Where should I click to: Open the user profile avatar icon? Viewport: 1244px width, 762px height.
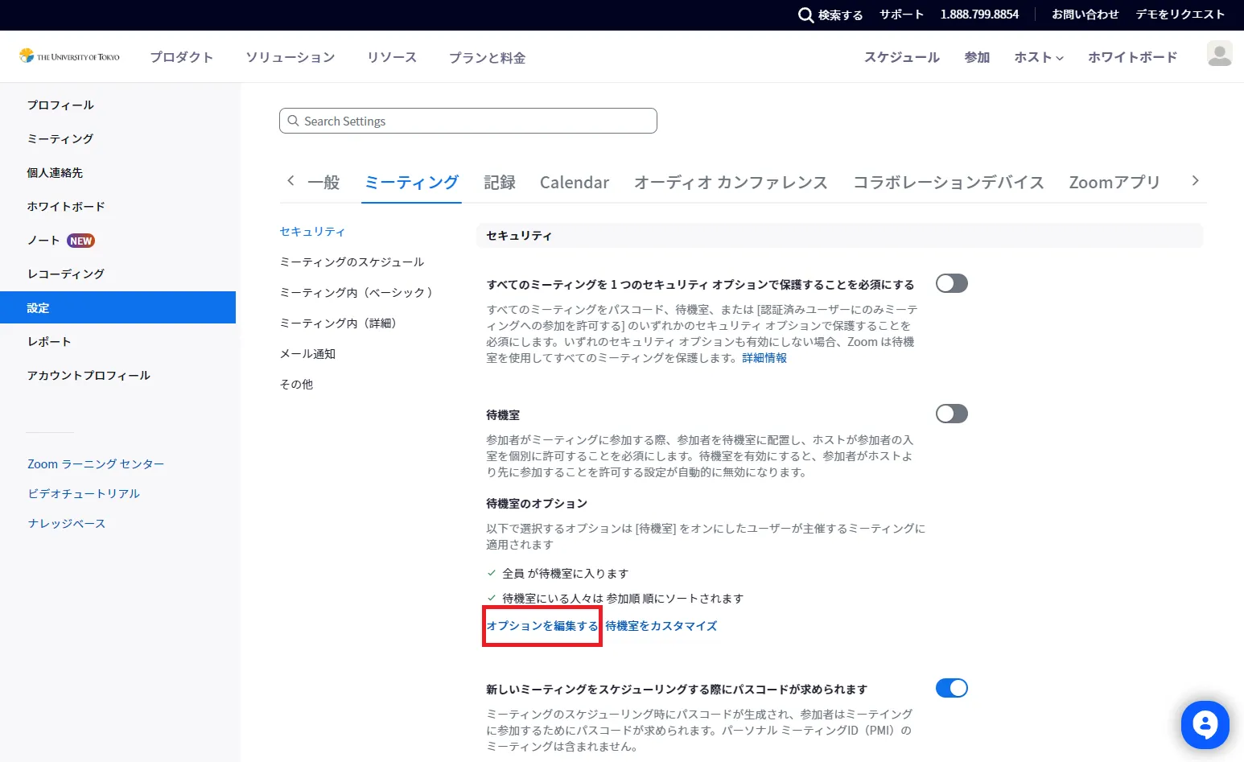click(x=1219, y=54)
